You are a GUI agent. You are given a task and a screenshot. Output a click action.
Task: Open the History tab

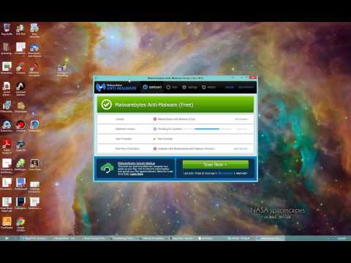coord(208,87)
